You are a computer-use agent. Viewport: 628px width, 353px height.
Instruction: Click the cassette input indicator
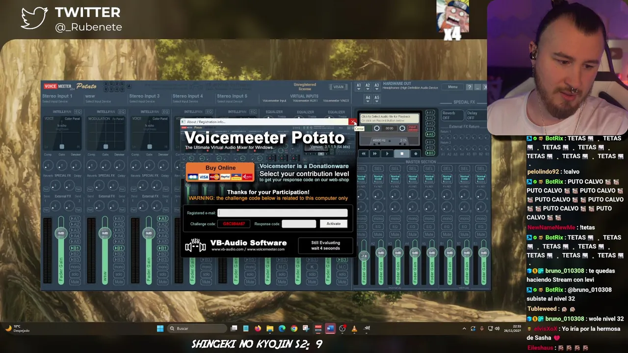pyautogui.click(x=412, y=128)
